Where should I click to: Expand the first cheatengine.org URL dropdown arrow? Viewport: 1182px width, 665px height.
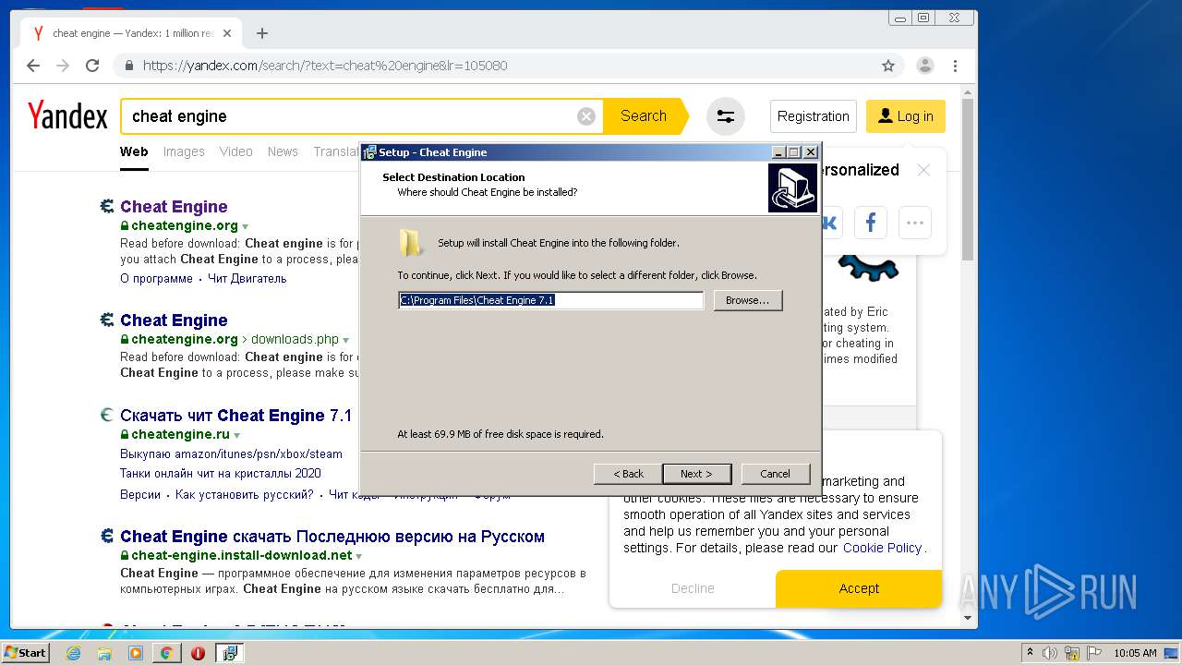pos(245,226)
